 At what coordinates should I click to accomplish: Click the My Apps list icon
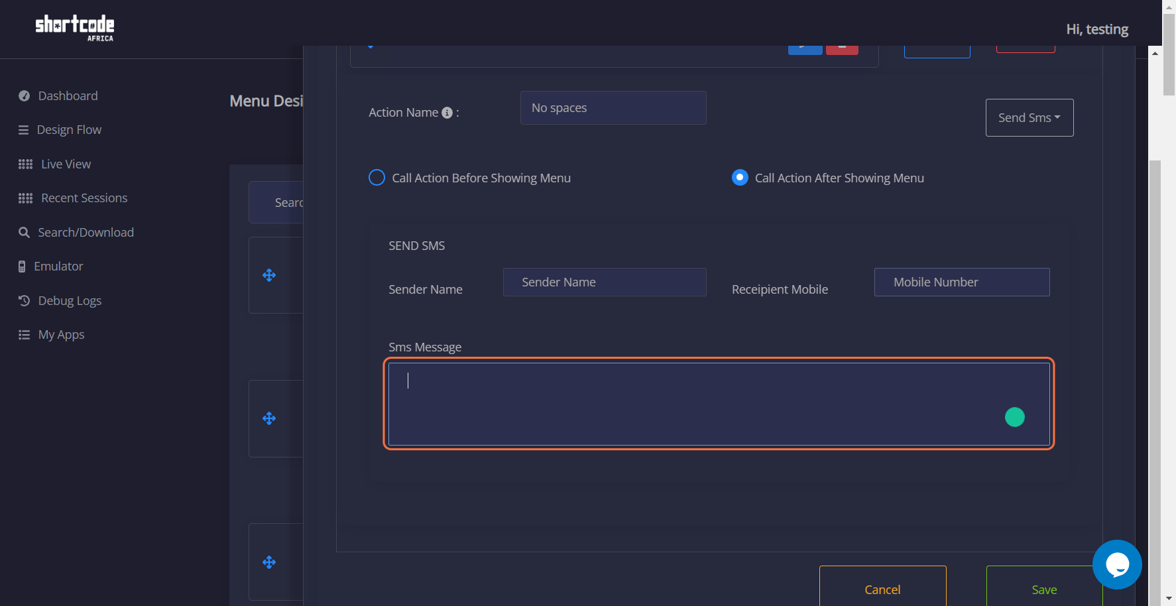(24, 335)
